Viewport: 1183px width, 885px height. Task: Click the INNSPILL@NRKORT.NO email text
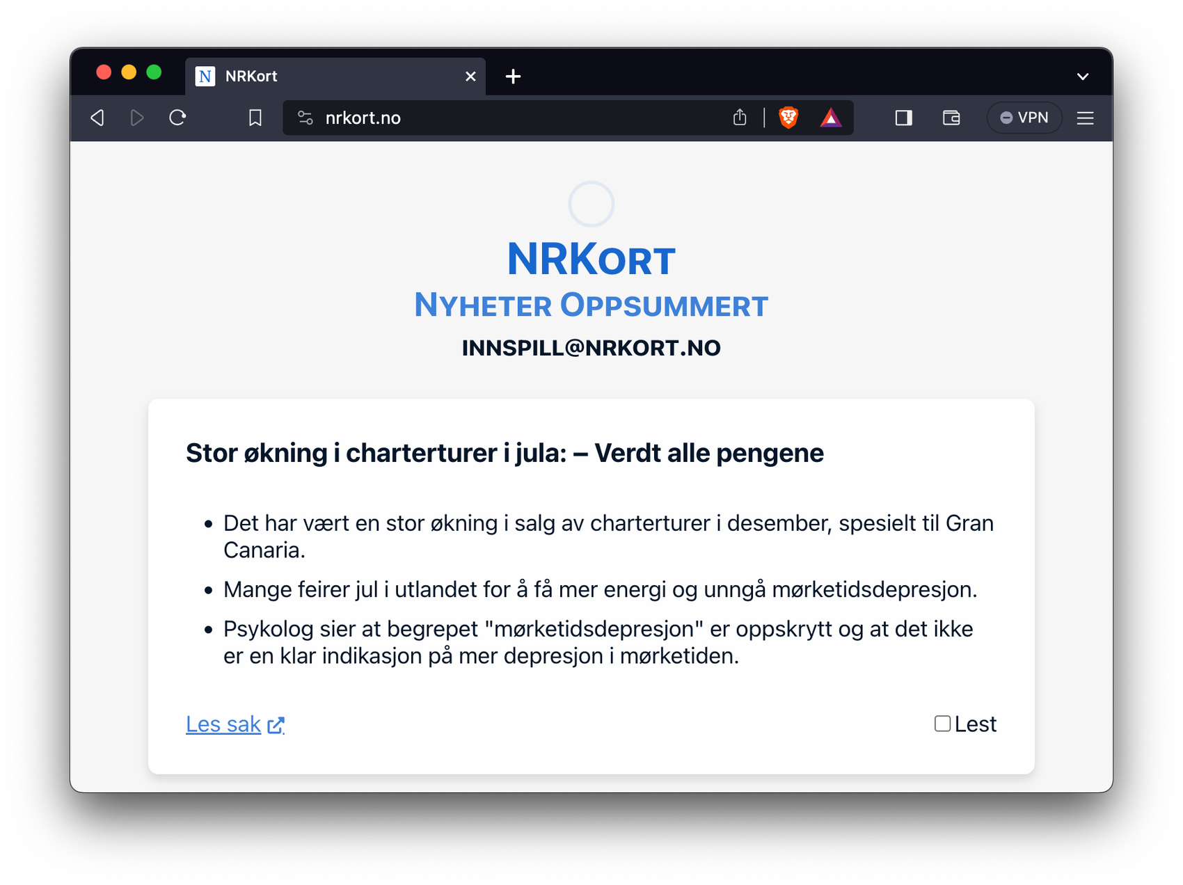(x=591, y=348)
